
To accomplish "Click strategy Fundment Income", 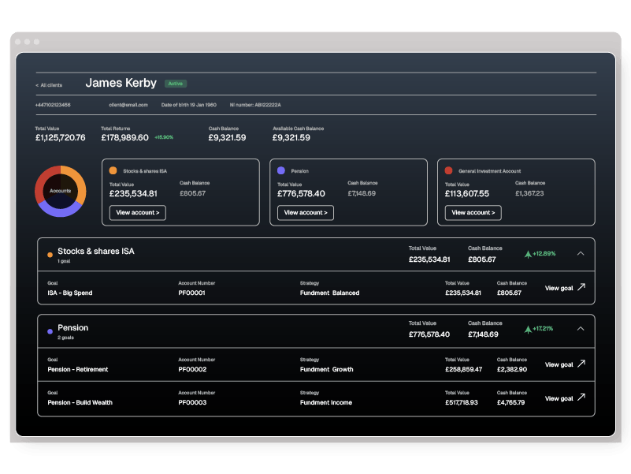I will tap(326, 403).
